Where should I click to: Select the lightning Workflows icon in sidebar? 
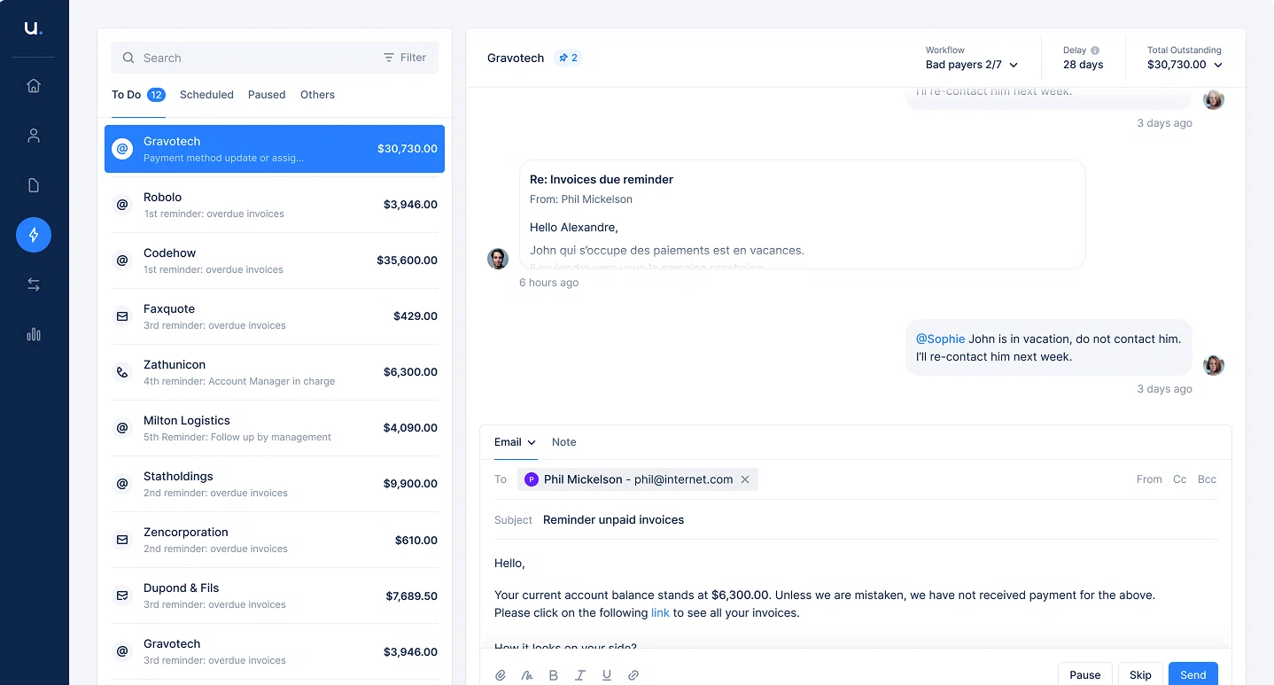[x=33, y=235]
